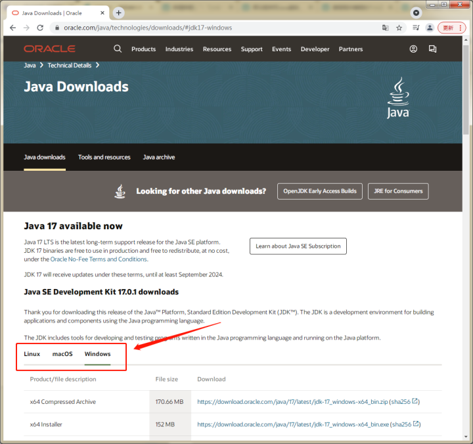Select the Windows tab
This screenshot has height=444, width=473.
click(97, 354)
